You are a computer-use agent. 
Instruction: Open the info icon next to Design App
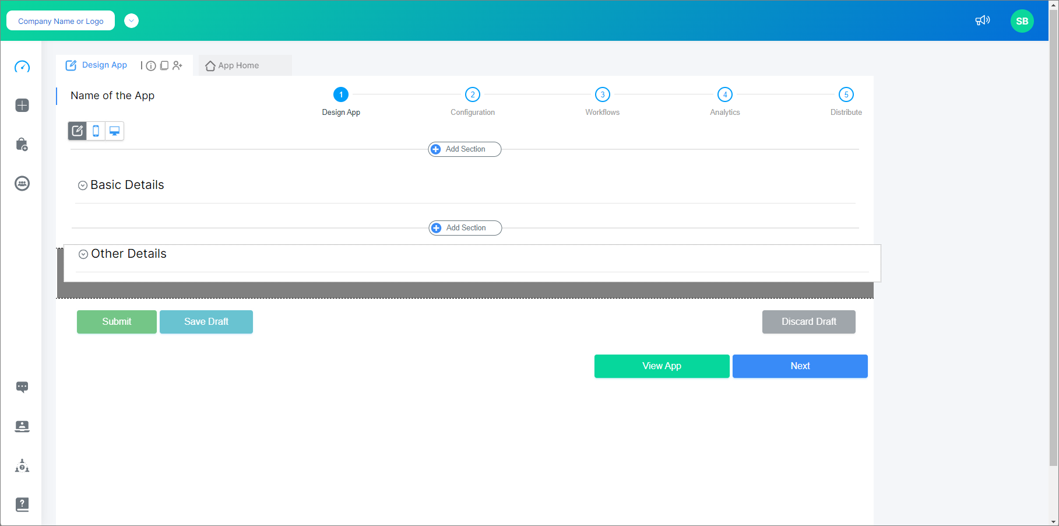click(x=152, y=65)
